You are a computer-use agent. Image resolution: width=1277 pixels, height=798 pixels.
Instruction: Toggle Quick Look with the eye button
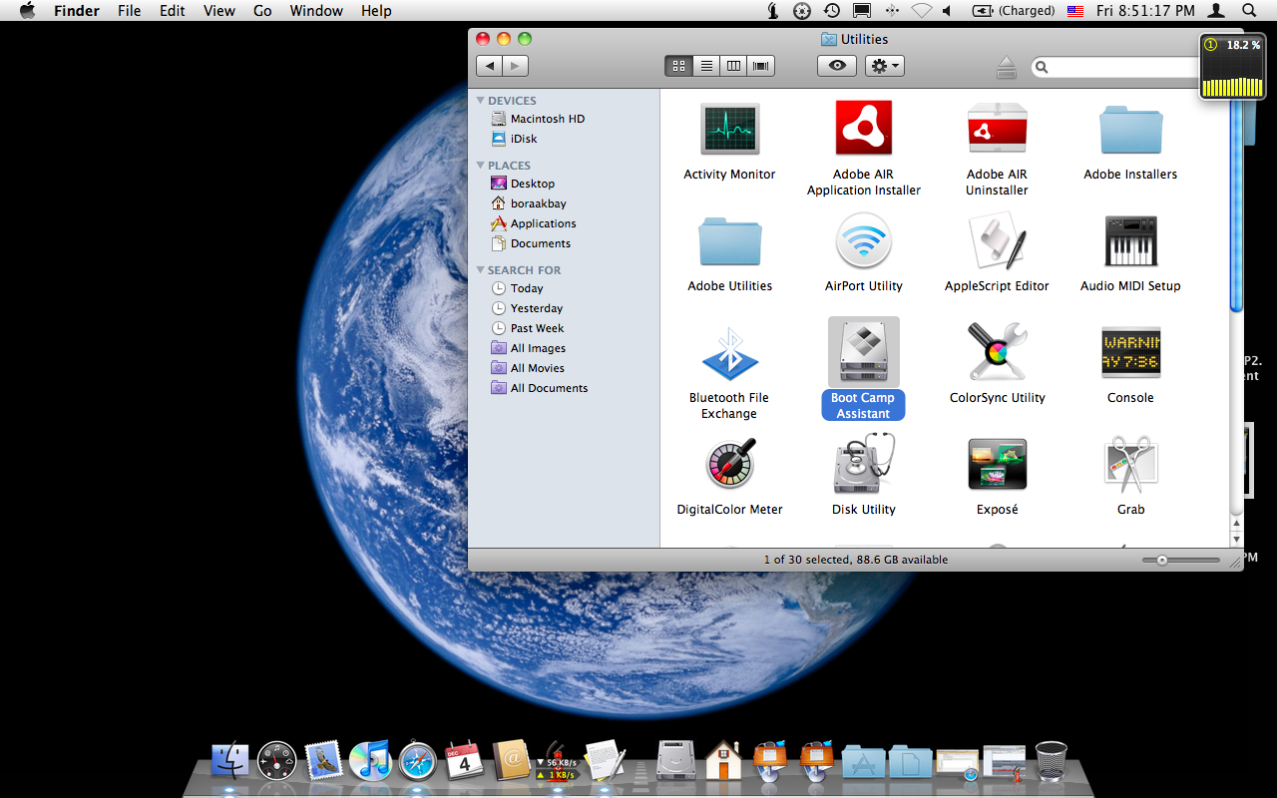(x=836, y=66)
